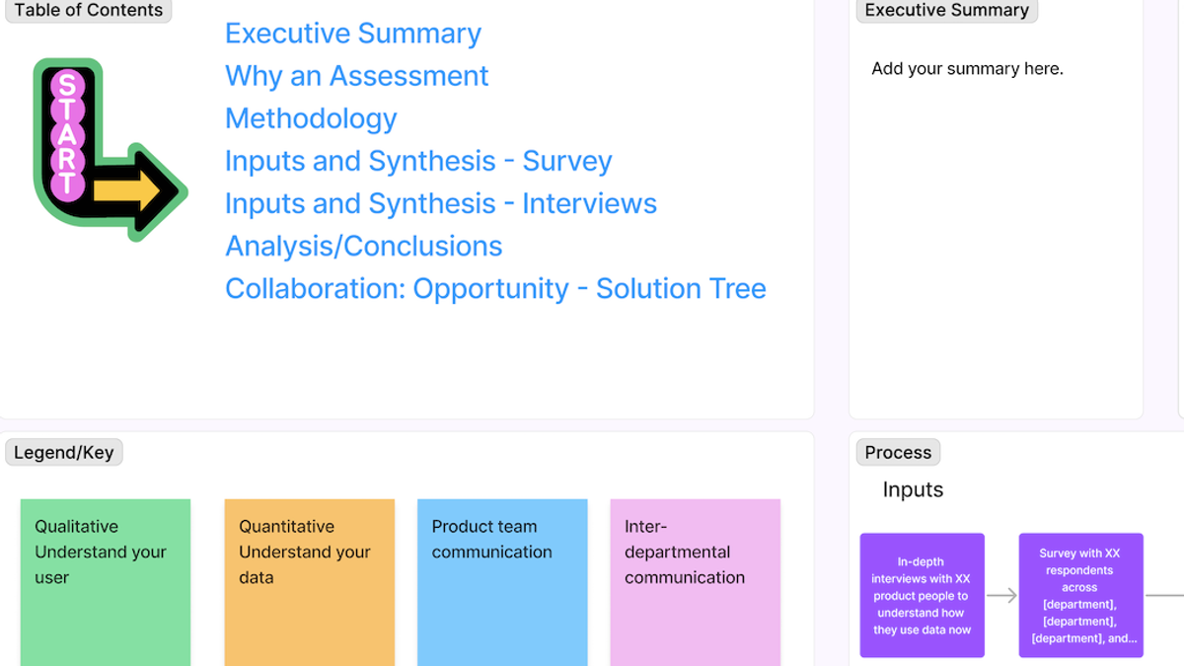Select the pink Inter-departmental communication note

(x=695, y=582)
